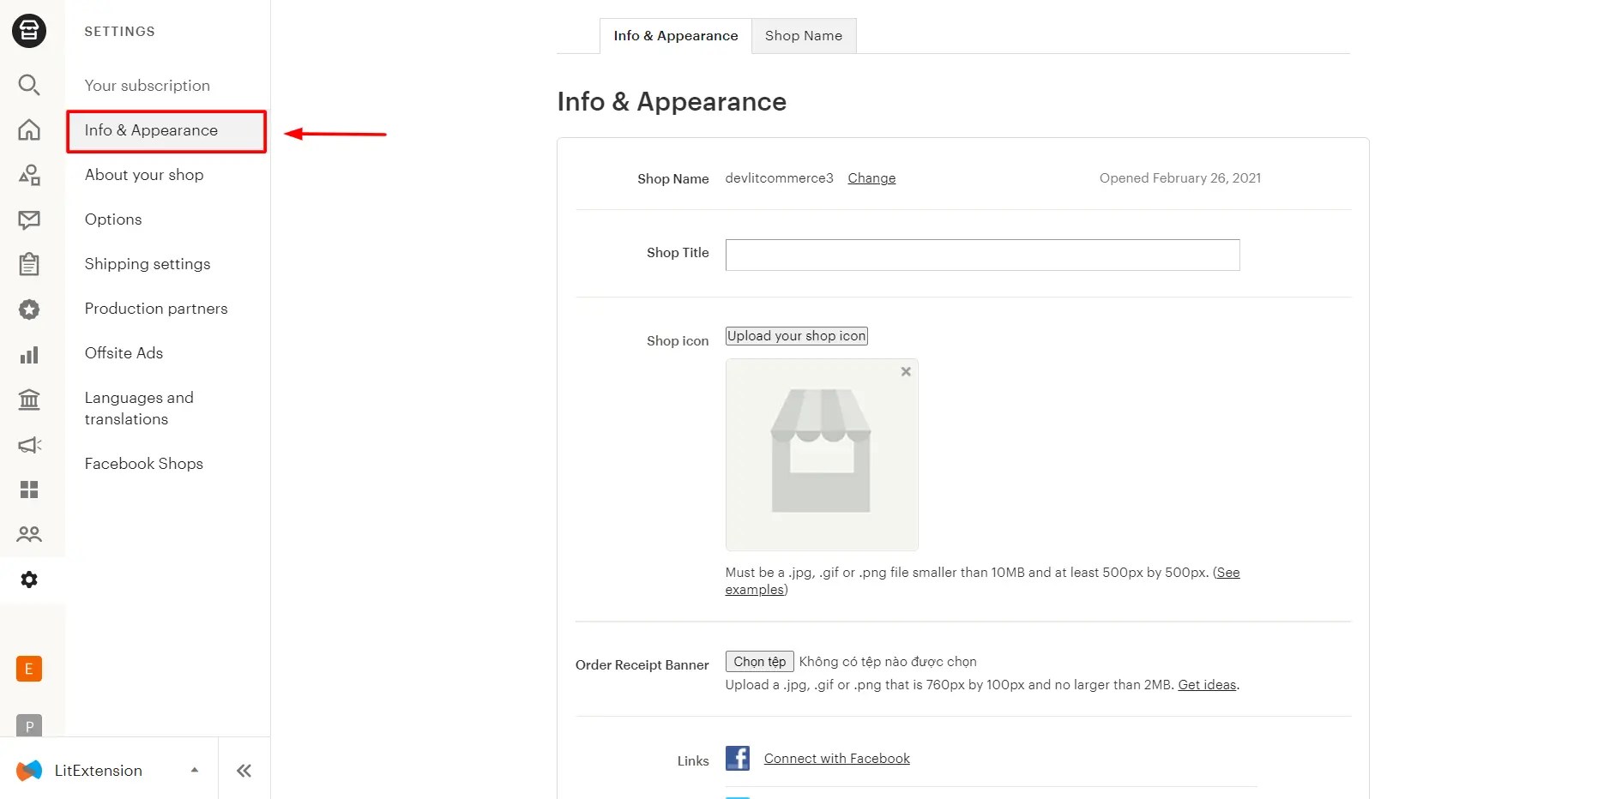Click Change next to the shop name
1622x799 pixels.
[871, 177]
